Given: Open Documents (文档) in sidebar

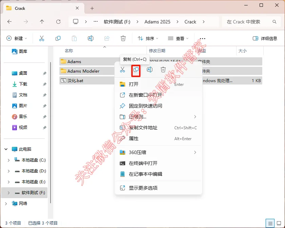Looking at the screenshot, I should pos(19,95).
